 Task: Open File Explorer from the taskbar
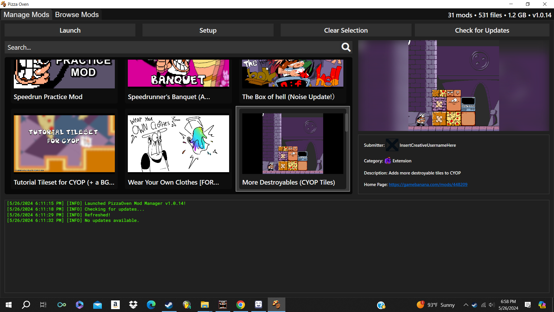[x=205, y=305]
